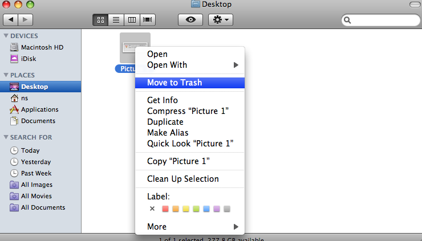Open Macintosh HD in sidebar
The image size is (422, 241).
coord(42,47)
